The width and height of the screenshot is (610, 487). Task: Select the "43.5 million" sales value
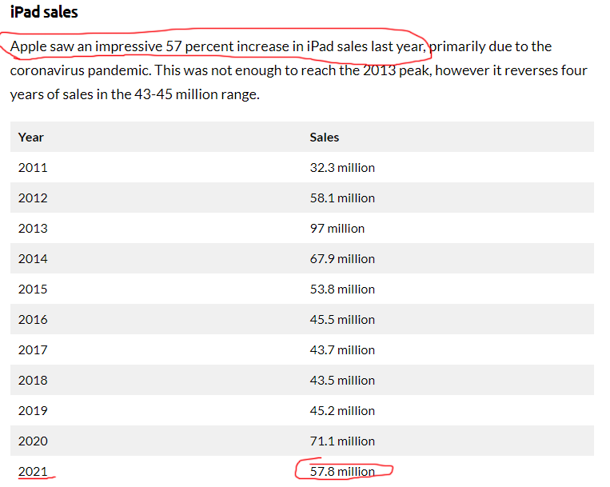click(342, 380)
